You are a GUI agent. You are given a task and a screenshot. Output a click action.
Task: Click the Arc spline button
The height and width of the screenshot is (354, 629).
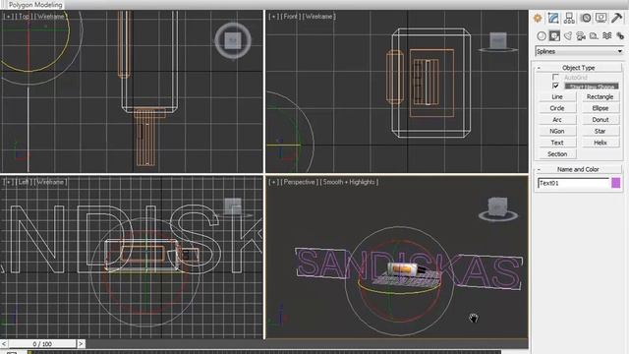tap(557, 120)
